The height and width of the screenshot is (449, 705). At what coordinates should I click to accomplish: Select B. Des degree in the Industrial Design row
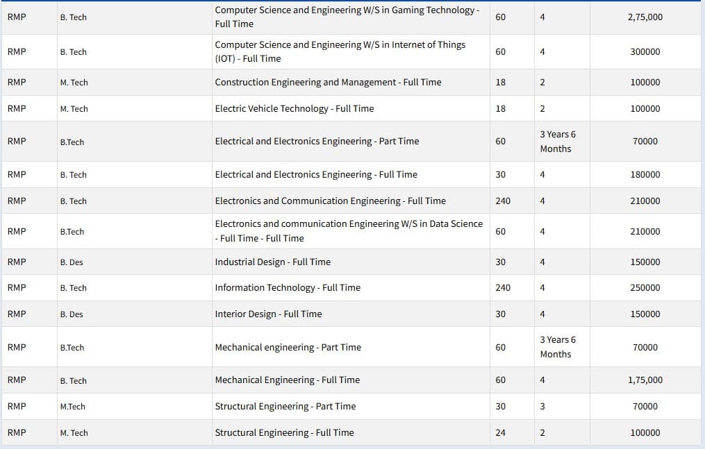tap(72, 262)
